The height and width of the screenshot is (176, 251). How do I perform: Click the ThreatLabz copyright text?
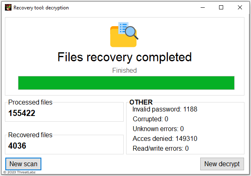tap(20, 172)
